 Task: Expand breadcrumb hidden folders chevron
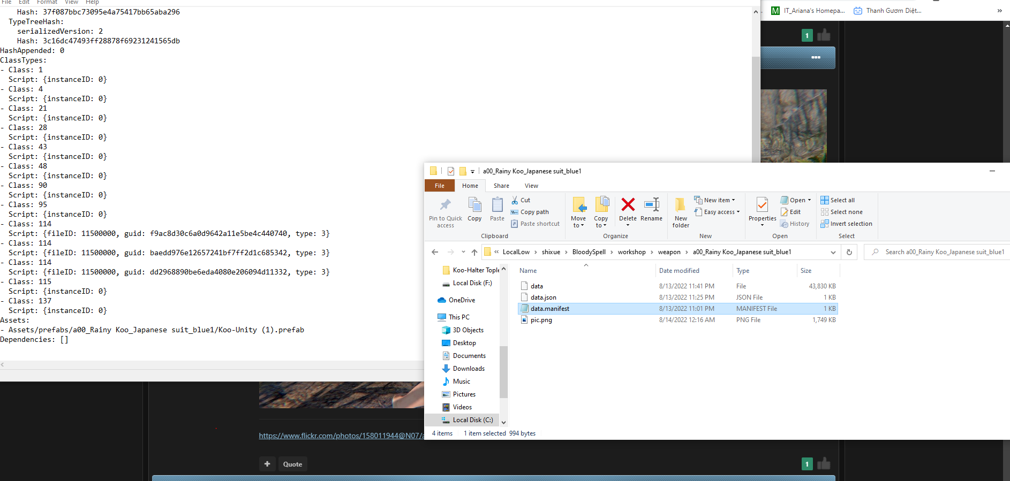[496, 252]
